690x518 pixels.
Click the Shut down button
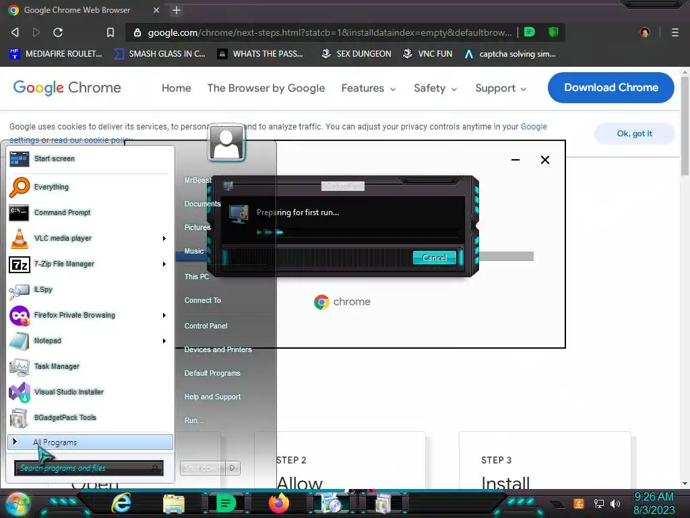tap(202, 468)
